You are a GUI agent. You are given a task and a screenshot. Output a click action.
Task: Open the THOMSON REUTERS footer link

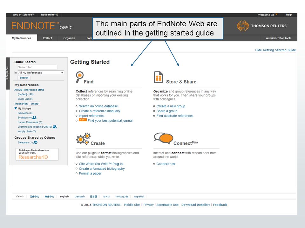click(x=106, y=205)
